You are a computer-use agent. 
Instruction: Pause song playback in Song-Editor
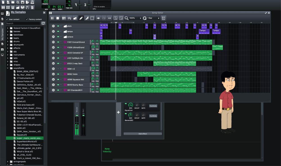tap(52, 18)
